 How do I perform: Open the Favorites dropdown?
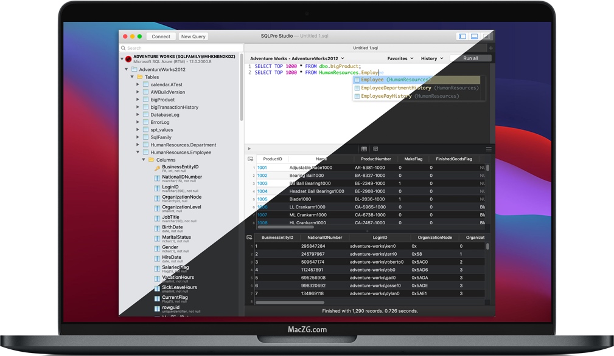pos(400,58)
